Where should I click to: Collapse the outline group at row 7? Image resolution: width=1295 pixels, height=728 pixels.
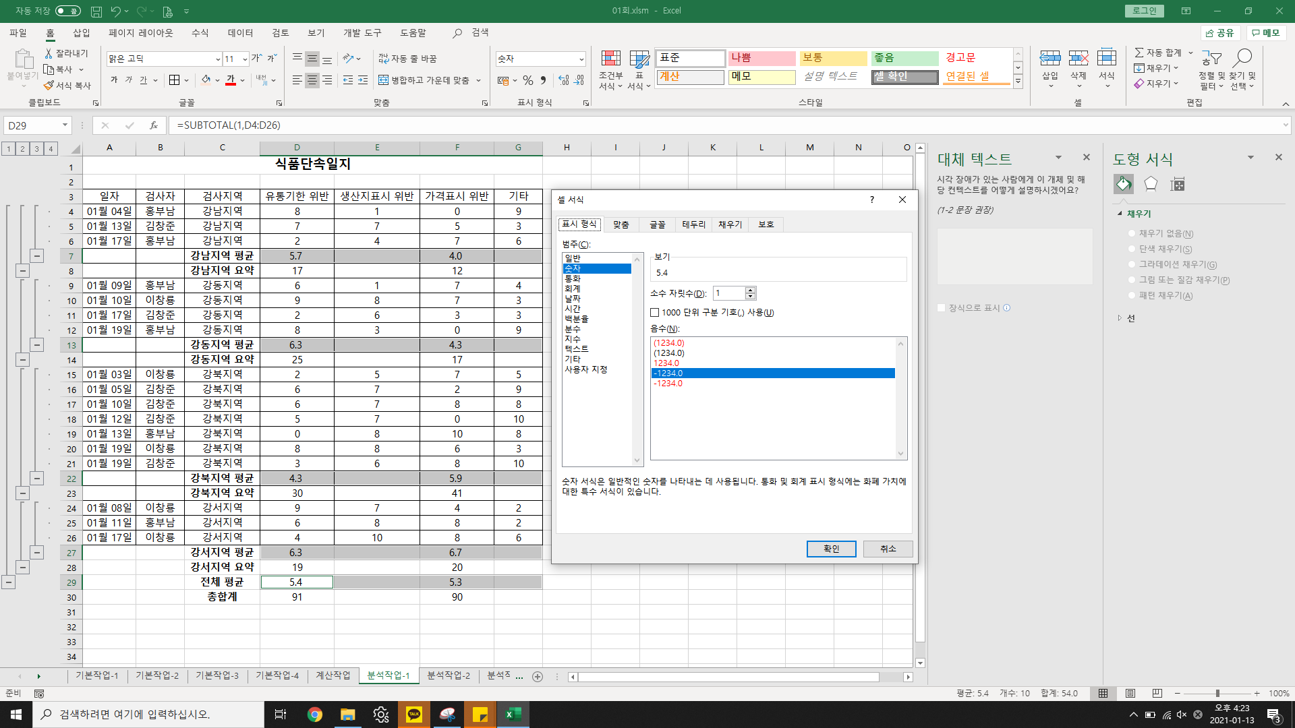coord(37,256)
